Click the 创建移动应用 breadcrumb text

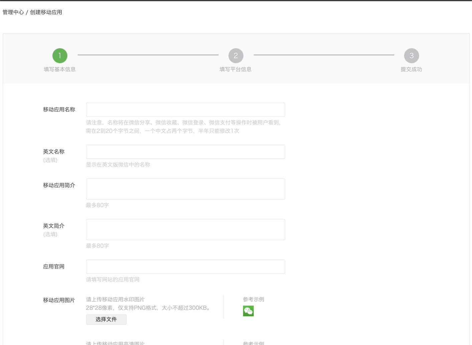coord(46,12)
